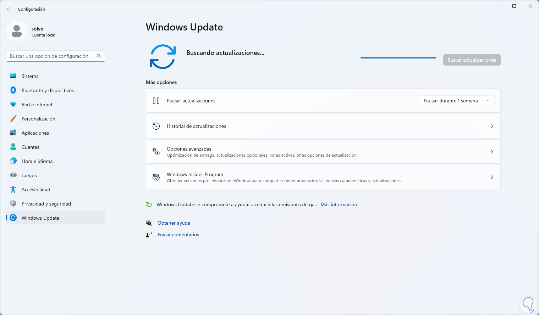Select Windows Update in sidebar
Viewport: 539px width, 315px height.
tap(56, 218)
